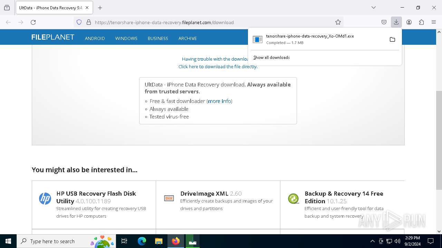Image resolution: width=442 pixels, height=248 pixels.
Task: Open the ARCHIVE menu
Action: coord(188,38)
